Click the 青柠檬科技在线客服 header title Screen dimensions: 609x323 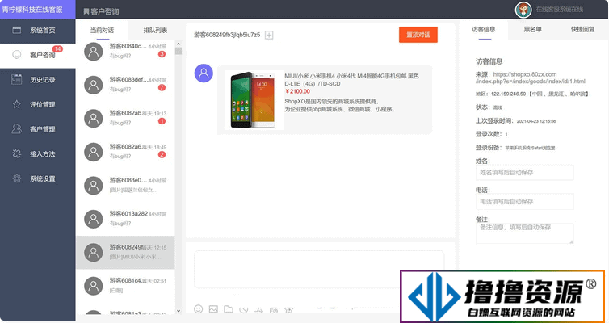tap(32, 10)
